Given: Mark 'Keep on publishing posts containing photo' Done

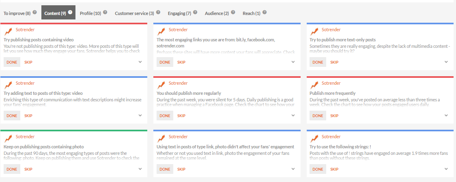Looking at the screenshot, I should (x=12, y=169).
